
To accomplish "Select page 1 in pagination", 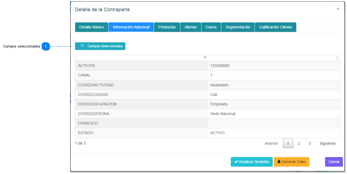I will pos(288,144).
